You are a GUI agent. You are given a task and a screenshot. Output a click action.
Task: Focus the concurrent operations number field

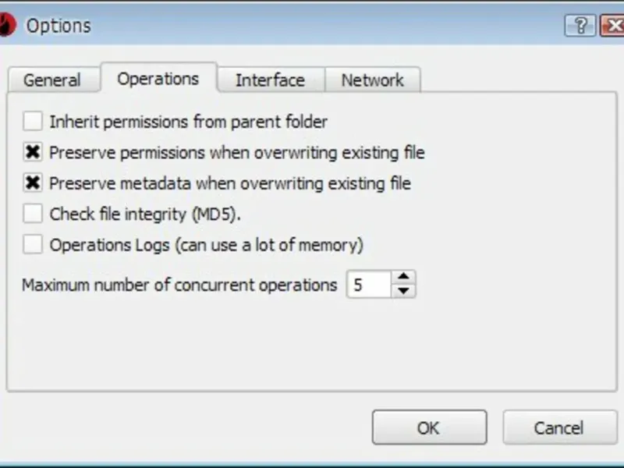coord(367,285)
